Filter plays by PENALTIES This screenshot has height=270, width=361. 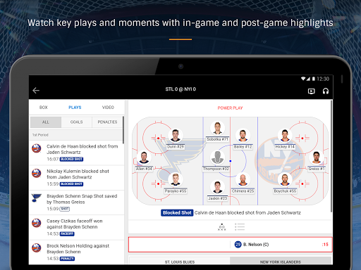[107, 122]
